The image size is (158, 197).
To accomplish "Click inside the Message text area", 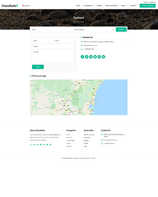I will click(53, 57).
